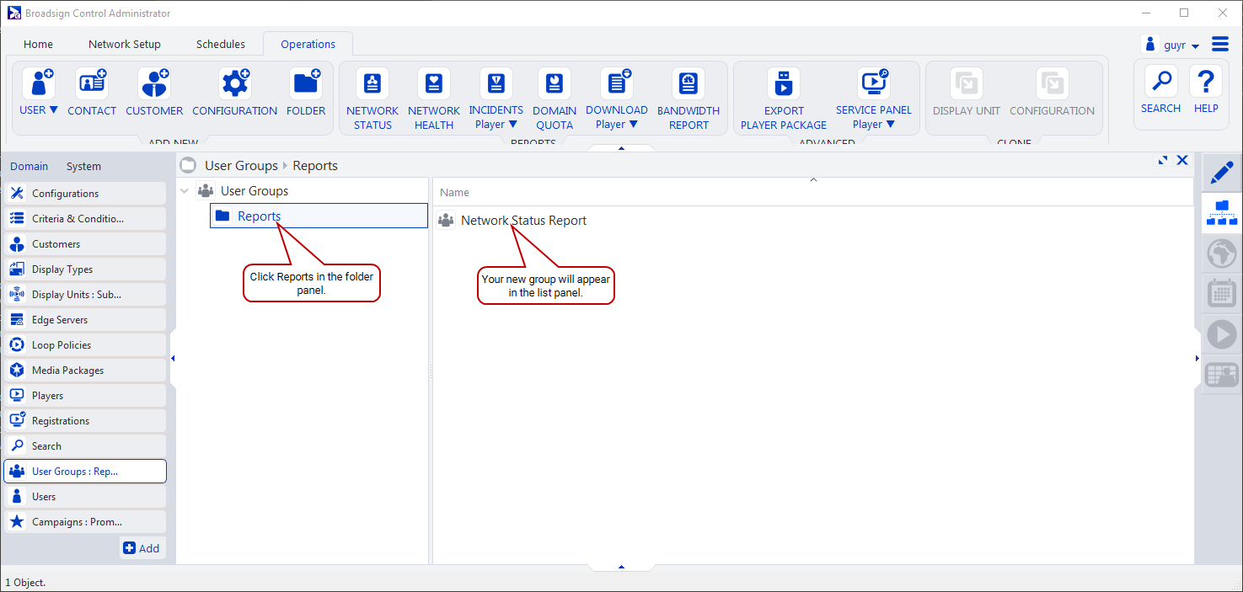
Task: Open the Search resource in sidebar
Action: (85, 446)
